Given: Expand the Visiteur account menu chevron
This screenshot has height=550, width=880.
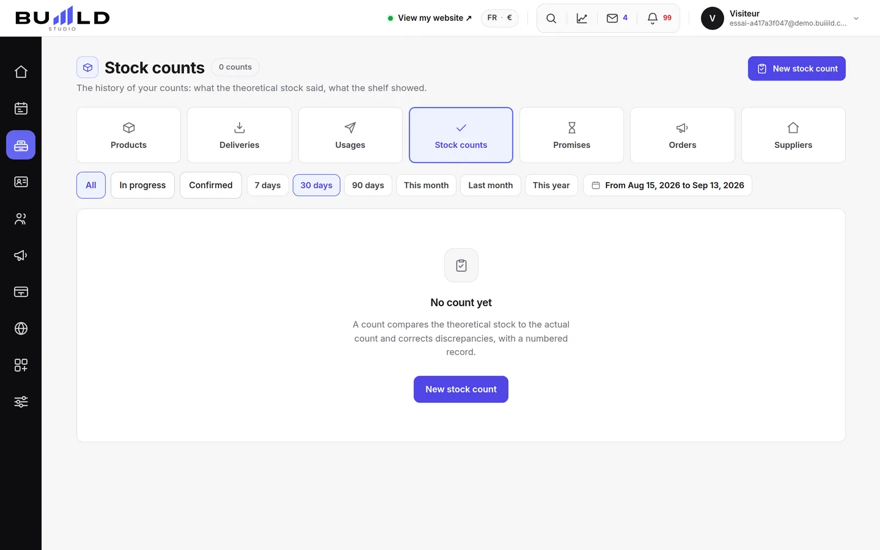Looking at the screenshot, I should 856,18.
